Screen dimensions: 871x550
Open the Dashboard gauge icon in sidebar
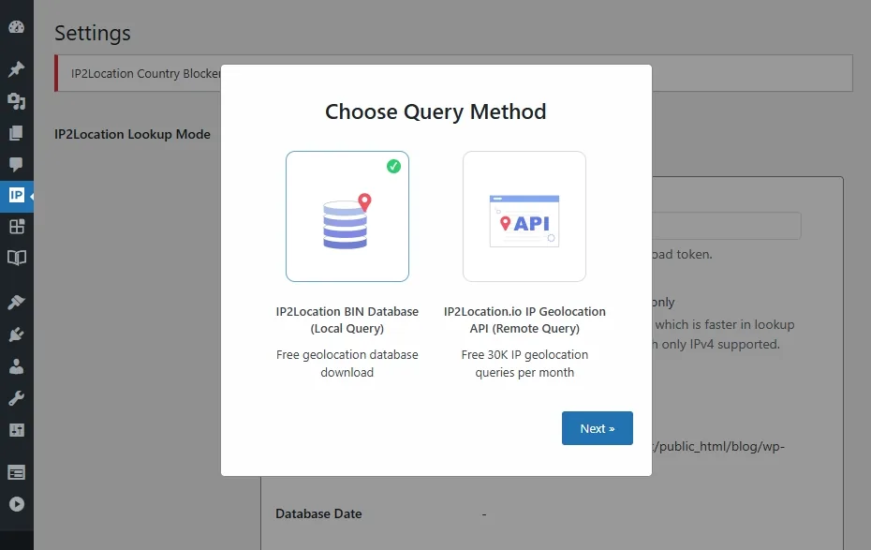pos(17,27)
